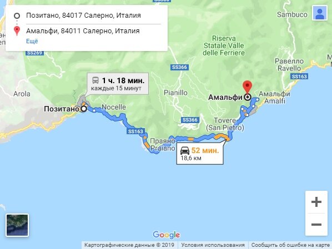Choose the bus route 1 ч. 18 мин.
The height and width of the screenshot is (249, 332).
coord(118,84)
